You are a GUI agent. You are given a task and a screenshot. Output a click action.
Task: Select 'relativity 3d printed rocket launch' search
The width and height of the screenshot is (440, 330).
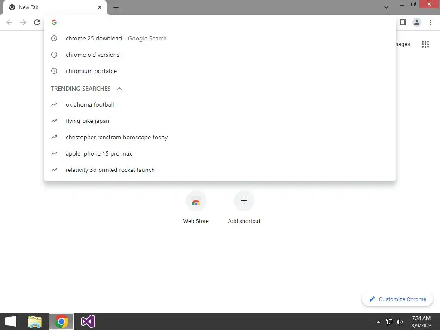tap(220, 170)
